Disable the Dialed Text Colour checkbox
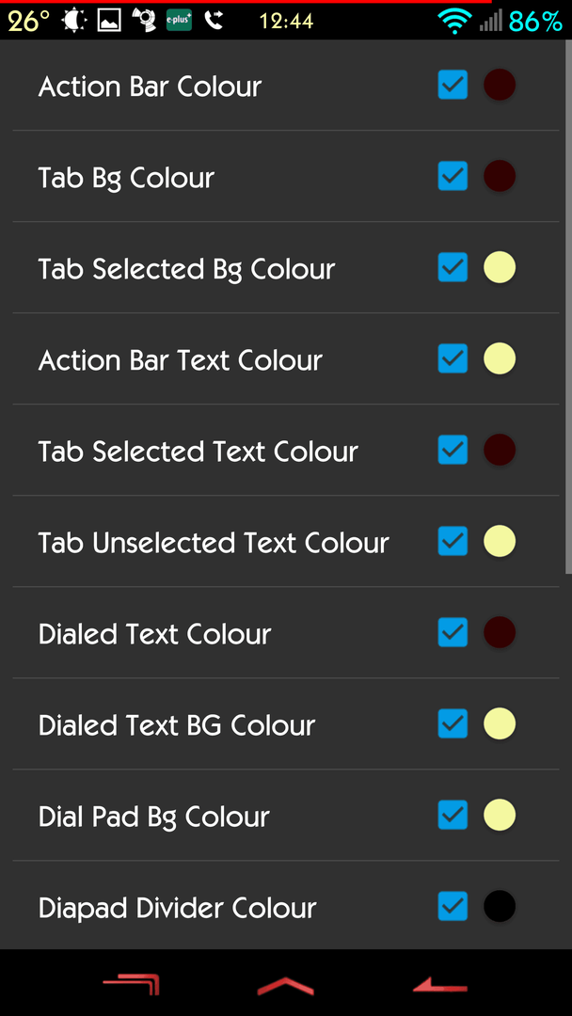Viewport: 572px width, 1016px height. (x=453, y=632)
